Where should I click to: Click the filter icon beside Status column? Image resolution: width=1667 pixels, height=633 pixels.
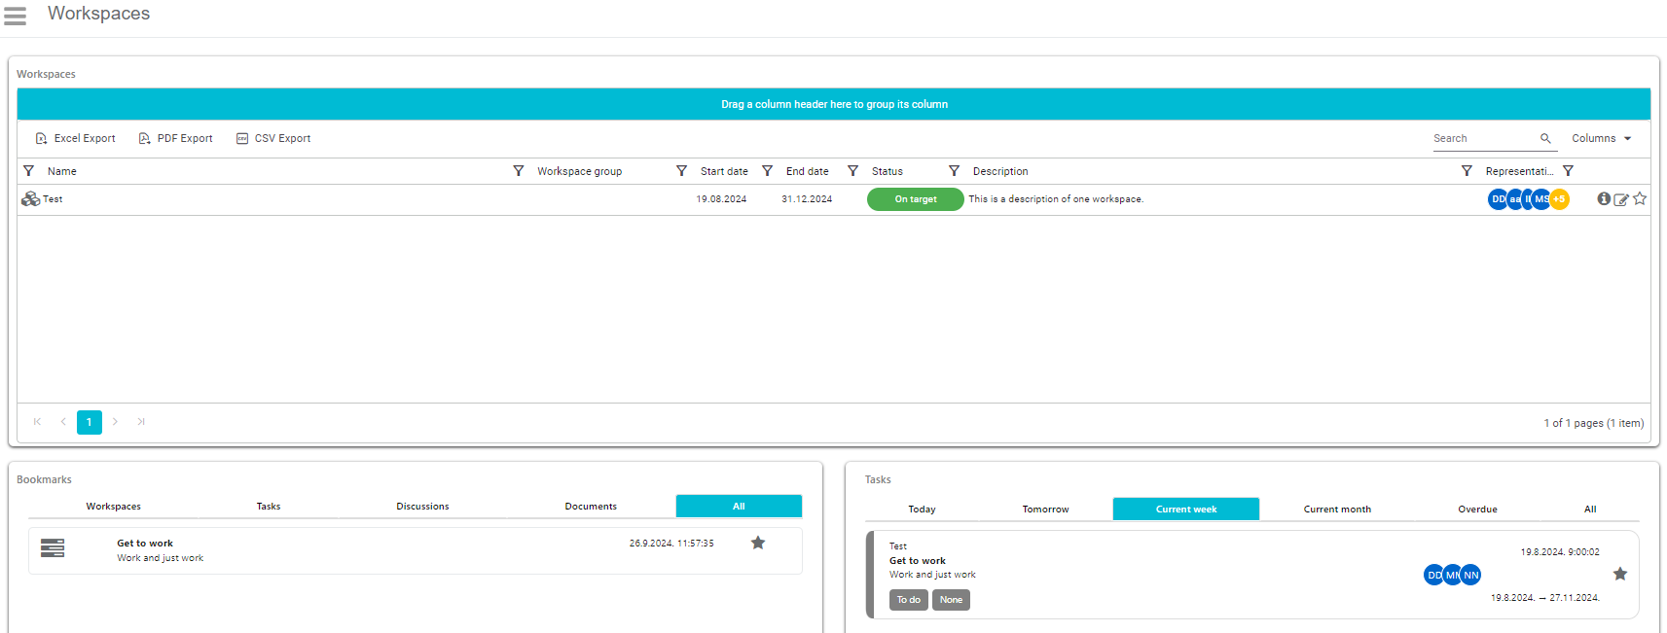(852, 171)
